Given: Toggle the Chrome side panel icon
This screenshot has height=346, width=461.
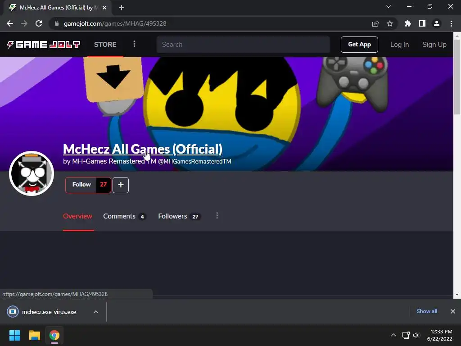Looking at the screenshot, I should point(422,23).
